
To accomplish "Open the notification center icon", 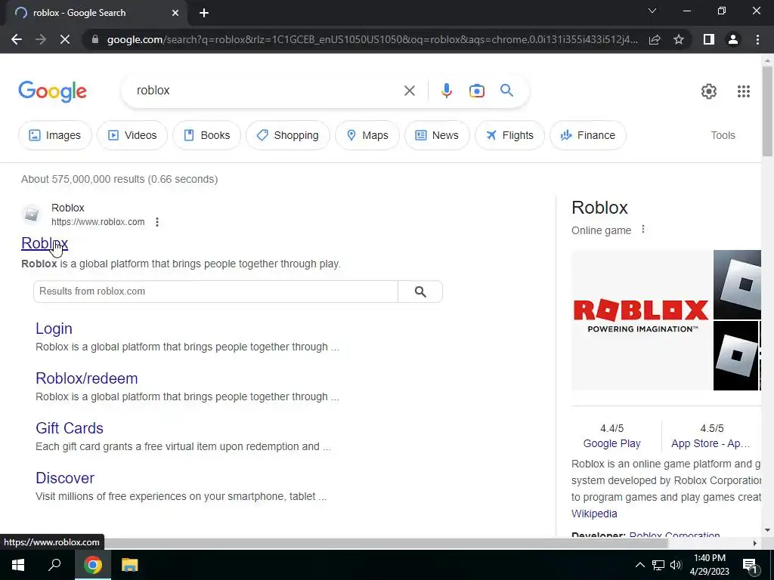I will click(750, 565).
